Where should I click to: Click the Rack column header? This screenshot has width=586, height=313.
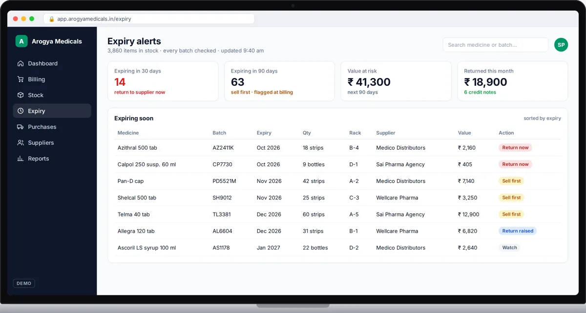355,133
